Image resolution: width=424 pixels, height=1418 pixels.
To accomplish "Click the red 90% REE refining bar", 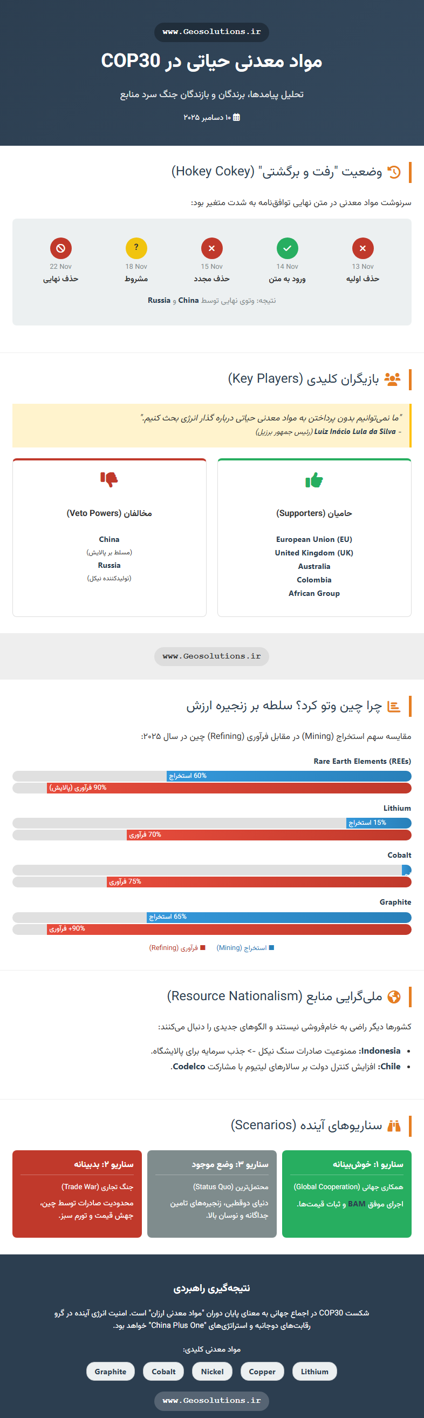I will point(229,788).
